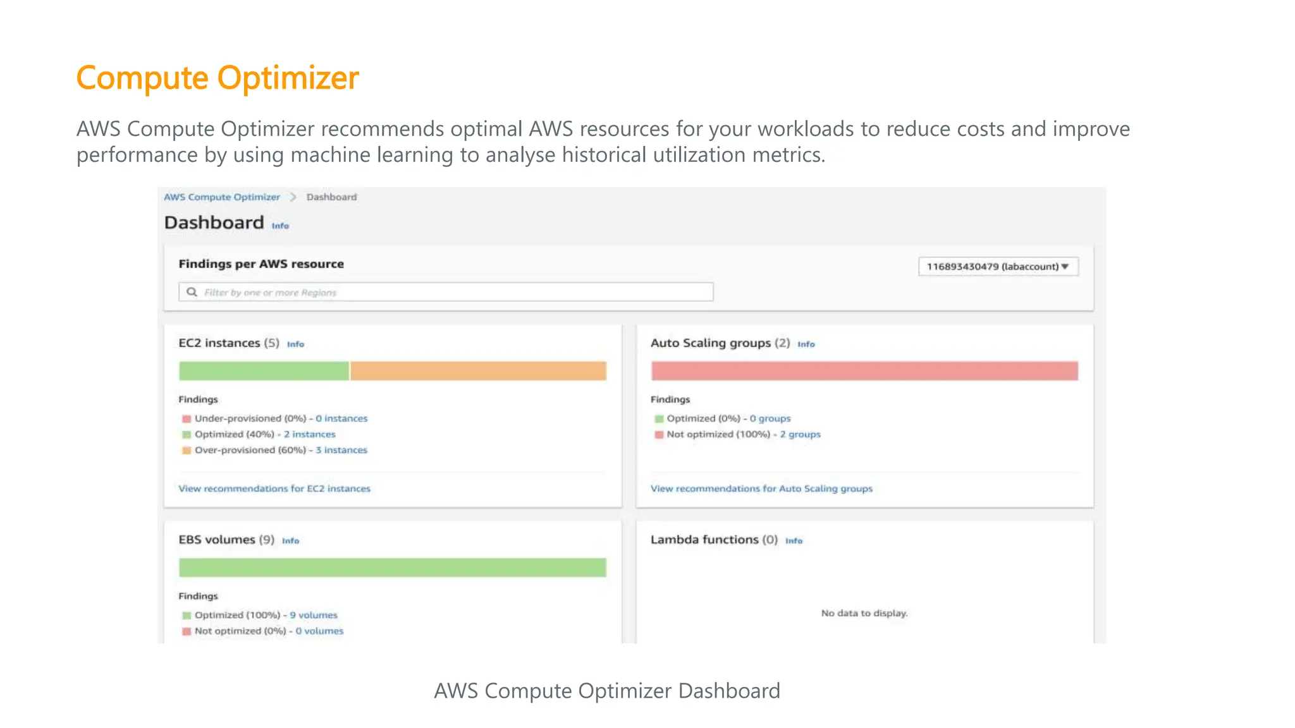Image resolution: width=1295 pixels, height=728 pixels.
Task: Click the green EBS volumes findings bar
Action: [393, 567]
